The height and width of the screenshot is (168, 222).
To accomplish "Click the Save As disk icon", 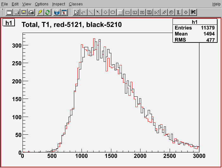I will point(24,12).
